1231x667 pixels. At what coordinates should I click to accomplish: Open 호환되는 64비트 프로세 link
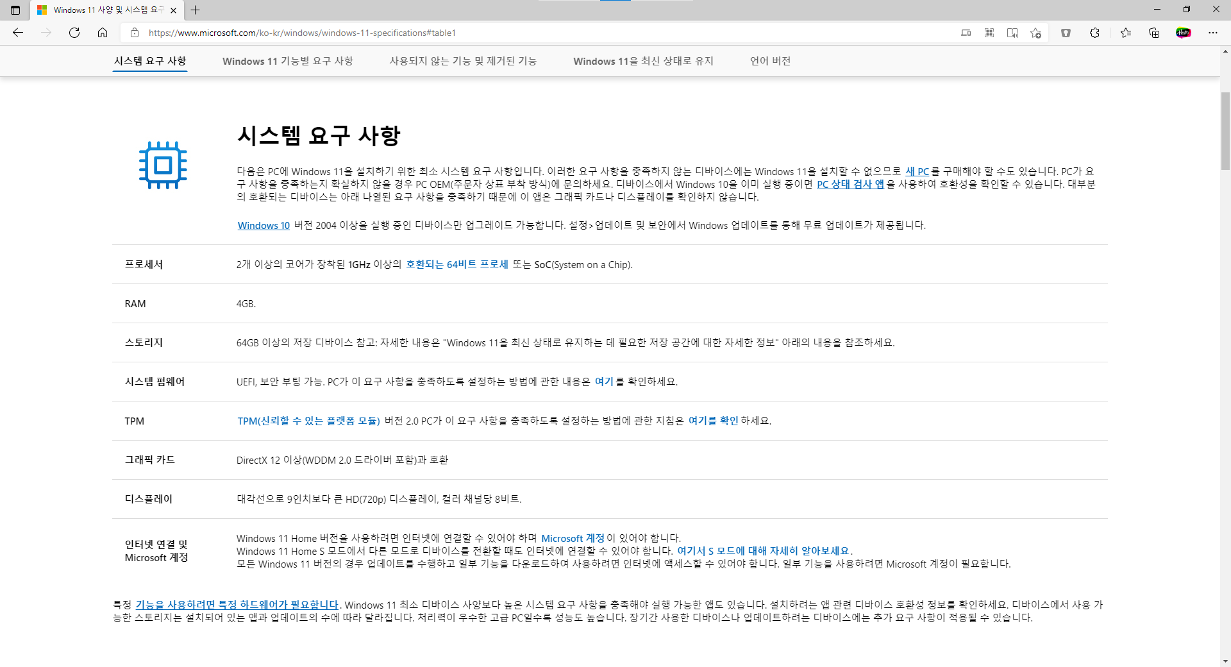456,264
